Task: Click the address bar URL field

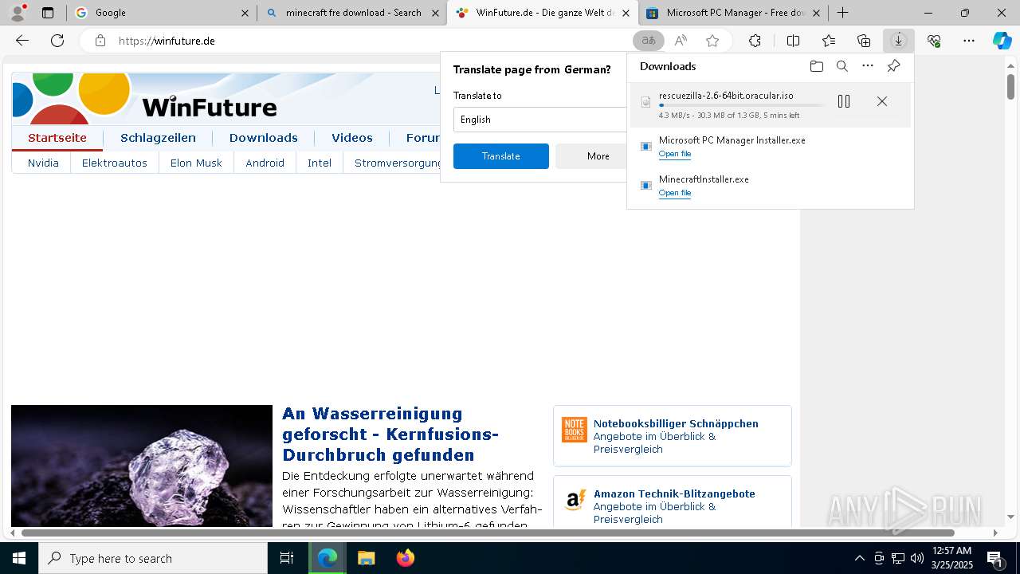Action: tap(367, 41)
